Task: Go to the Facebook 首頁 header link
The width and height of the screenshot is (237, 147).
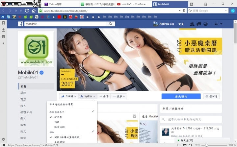Action: [x=181, y=24]
